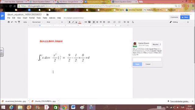195x110 pixels.
Task: Click the Undo arrow icon
Action: 12,22
